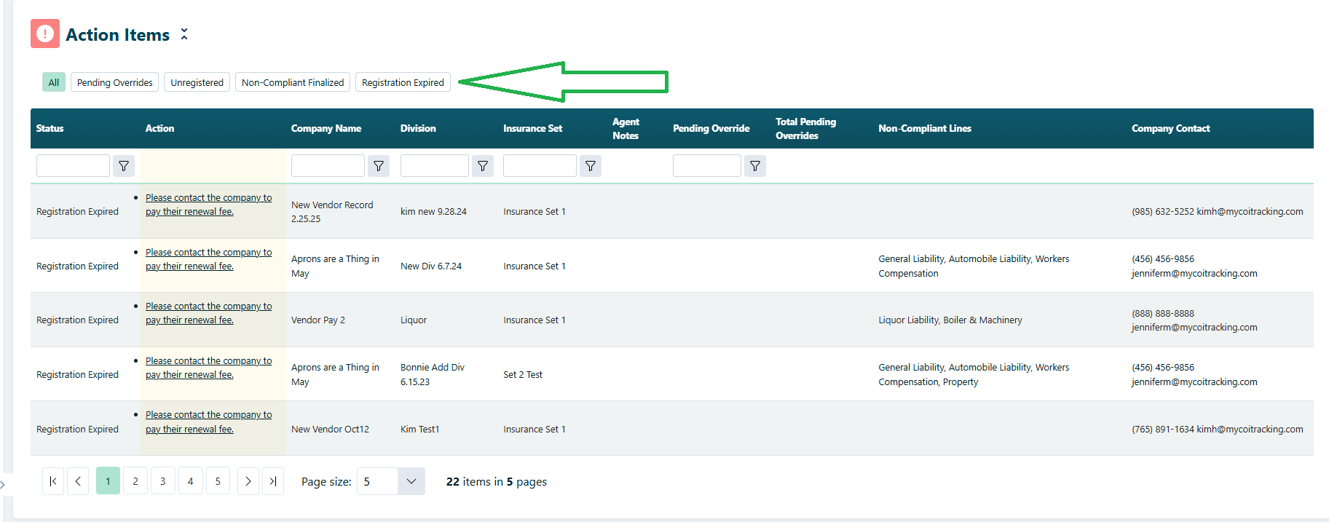Go to the next page arrow
1329x522 pixels.
pyautogui.click(x=248, y=481)
